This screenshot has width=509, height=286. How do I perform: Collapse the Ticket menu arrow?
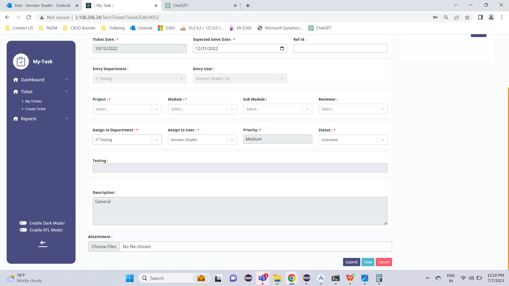[67, 92]
